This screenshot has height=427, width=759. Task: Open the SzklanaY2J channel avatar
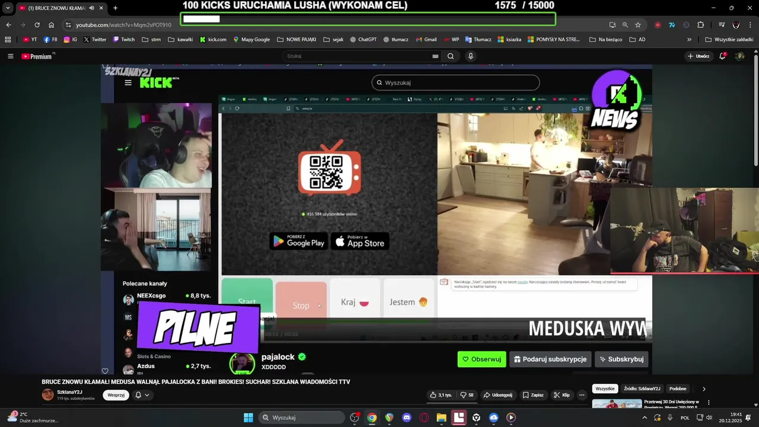click(x=47, y=395)
